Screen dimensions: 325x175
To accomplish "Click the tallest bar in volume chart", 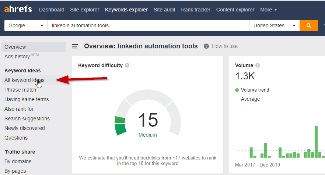I will pos(316,142).
